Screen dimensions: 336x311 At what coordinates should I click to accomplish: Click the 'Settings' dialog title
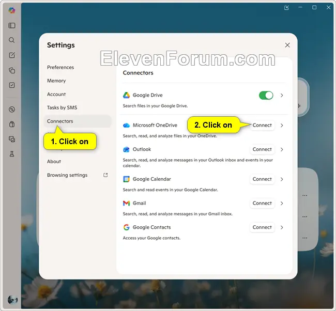61,45
